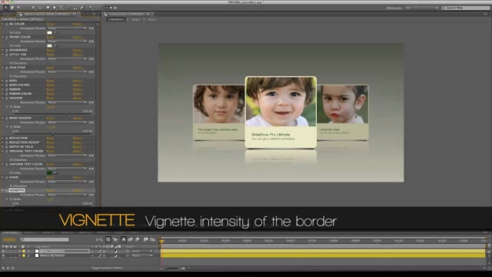
Task: Expand the ROUNDNESS effect group
Action: [3, 50]
